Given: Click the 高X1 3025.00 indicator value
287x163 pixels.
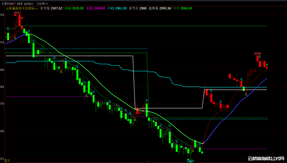Looking at the screenshot, I should 74,9.
